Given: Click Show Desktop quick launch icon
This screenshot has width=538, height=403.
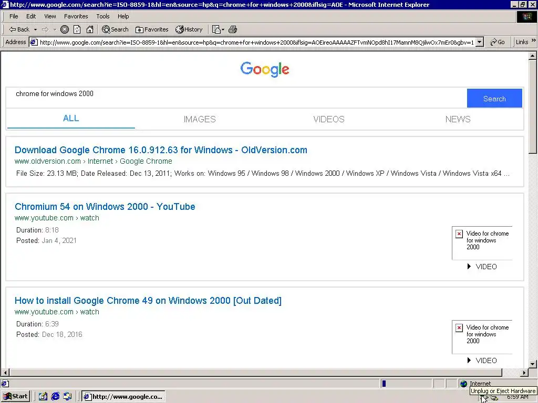Looking at the screenshot, I should tap(43, 397).
